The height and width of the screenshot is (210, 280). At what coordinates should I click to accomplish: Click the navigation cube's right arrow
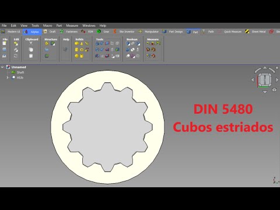pos(277,80)
